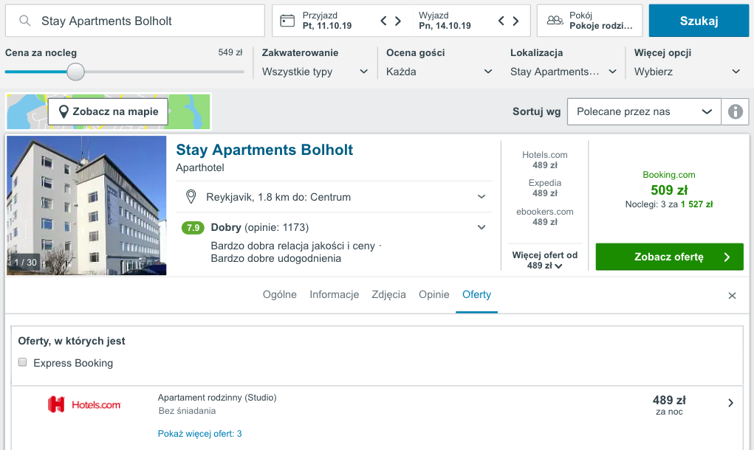Open the Sortuj wg Polecane dropdown

click(644, 111)
